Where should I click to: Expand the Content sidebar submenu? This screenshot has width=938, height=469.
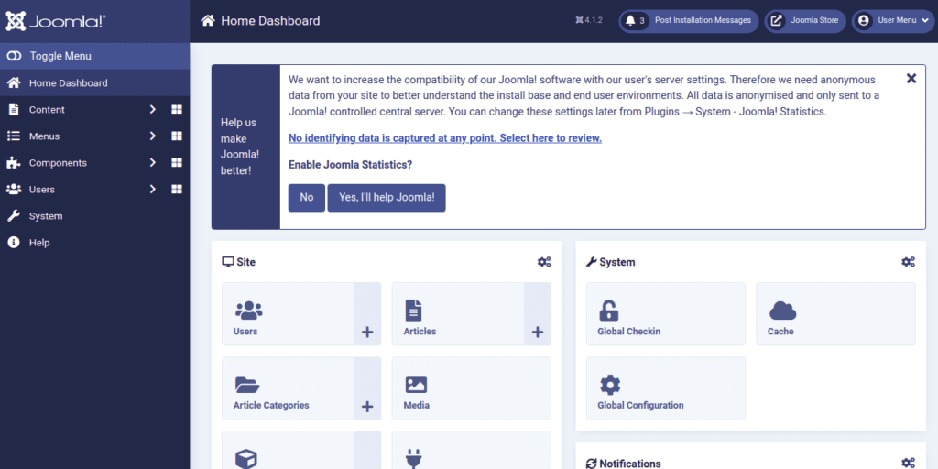click(x=153, y=110)
